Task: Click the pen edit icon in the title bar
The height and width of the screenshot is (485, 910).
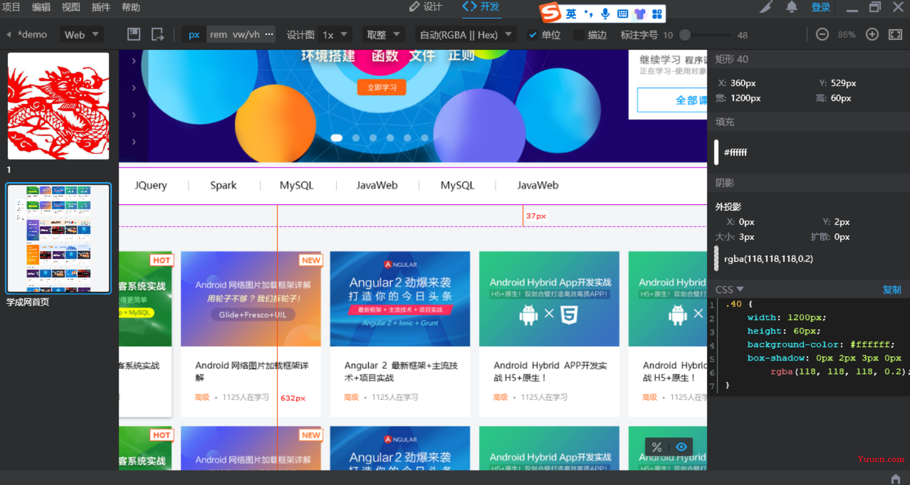Action: [x=766, y=7]
